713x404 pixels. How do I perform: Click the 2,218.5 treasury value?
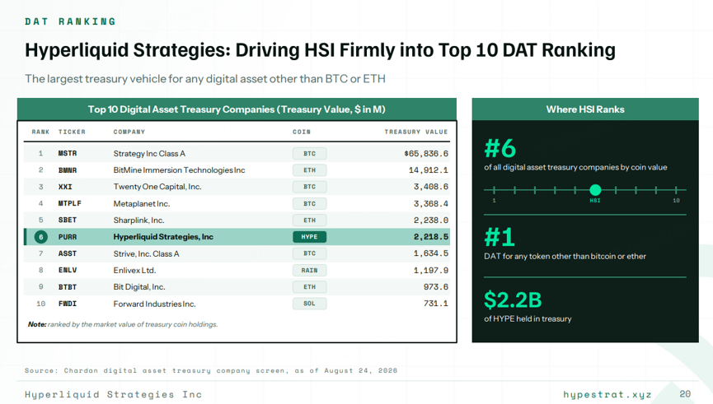tap(431, 237)
